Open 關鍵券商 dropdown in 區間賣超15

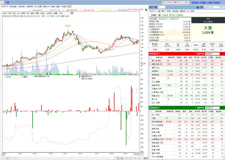[212, 108]
